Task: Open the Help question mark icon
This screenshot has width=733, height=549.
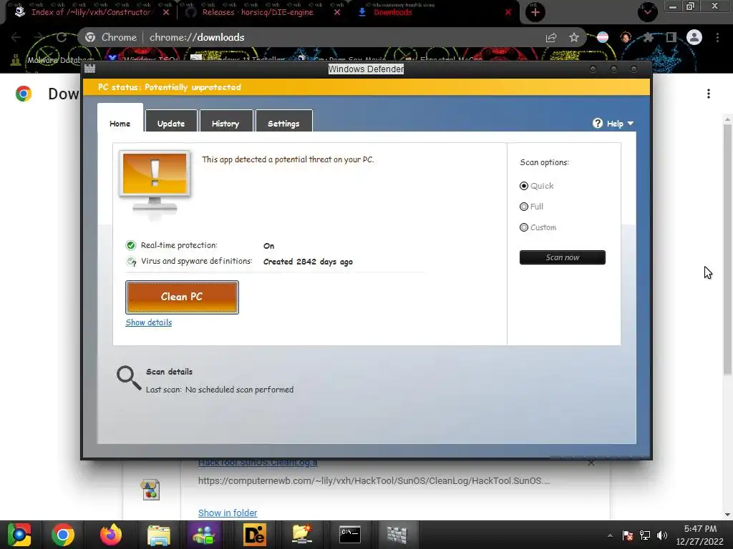Action: point(598,123)
